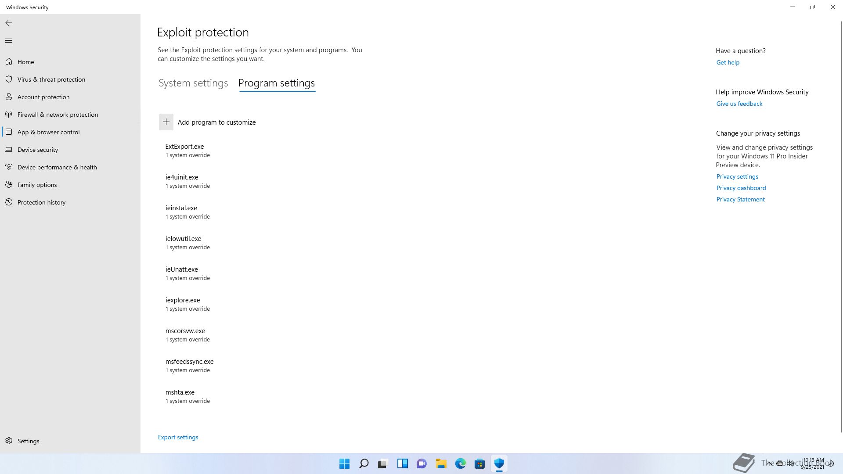The height and width of the screenshot is (474, 843).
Task: Click Windows Security taskbar icon
Action: click(499, 463)
